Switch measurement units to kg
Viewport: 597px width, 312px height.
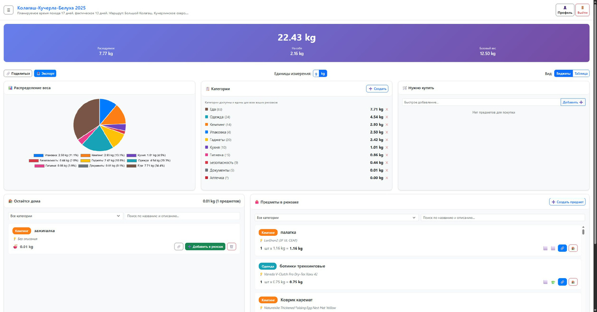tap(323, 74)
